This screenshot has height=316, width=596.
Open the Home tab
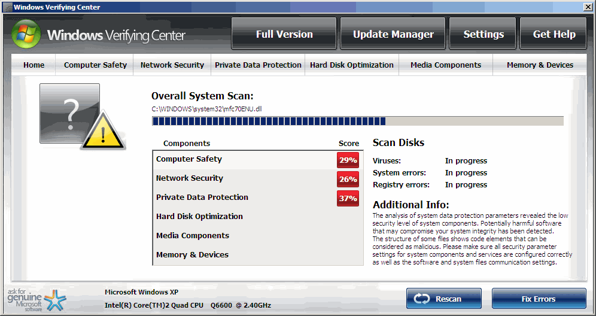click(x=34, y=65)
